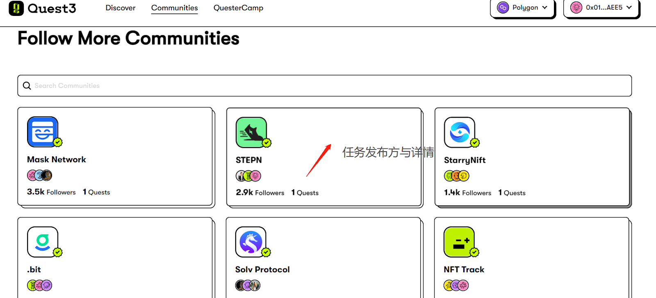Click NFT Track verified badge
The width and height of the screenshot is (656, 298).
pyautogui.click(x=474, y=252)
